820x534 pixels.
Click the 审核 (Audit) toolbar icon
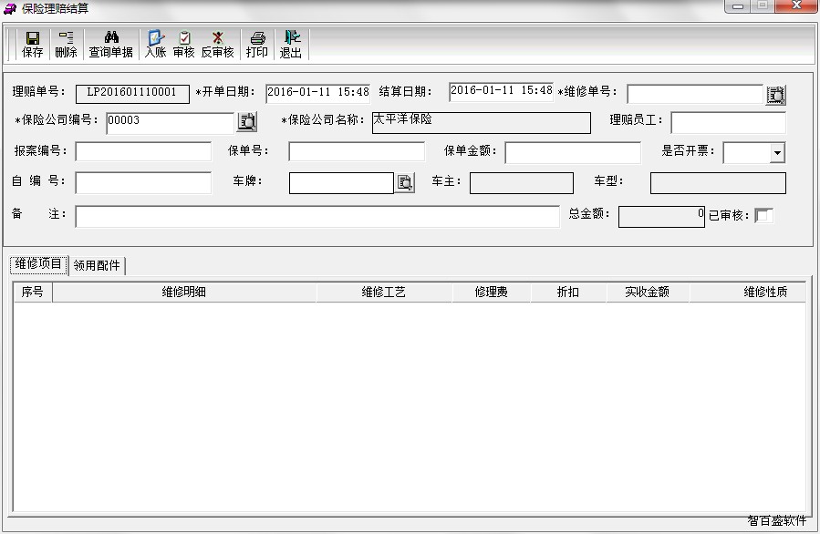(184, 45)
